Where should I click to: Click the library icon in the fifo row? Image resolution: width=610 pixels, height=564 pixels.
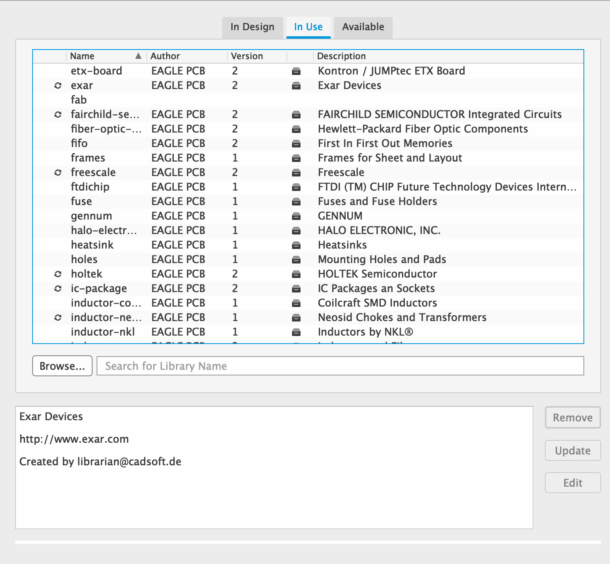tap(296, 144)
